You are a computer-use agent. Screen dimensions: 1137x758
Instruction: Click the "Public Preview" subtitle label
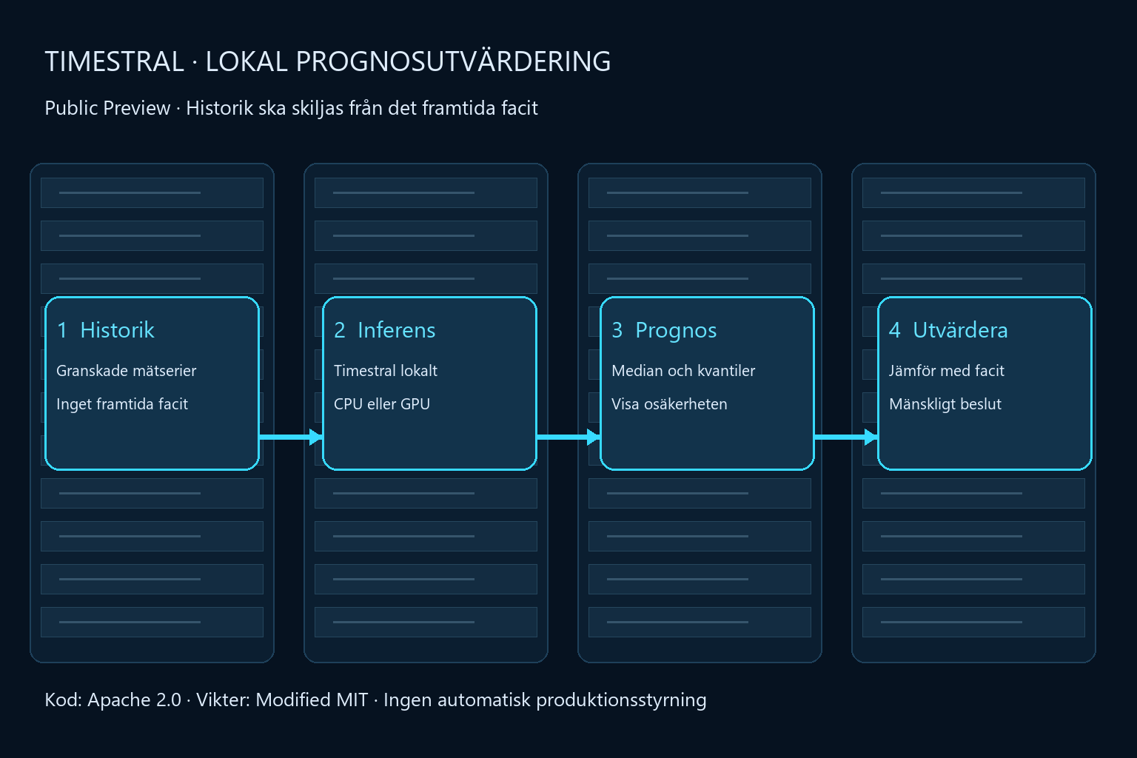pos(107,108)
